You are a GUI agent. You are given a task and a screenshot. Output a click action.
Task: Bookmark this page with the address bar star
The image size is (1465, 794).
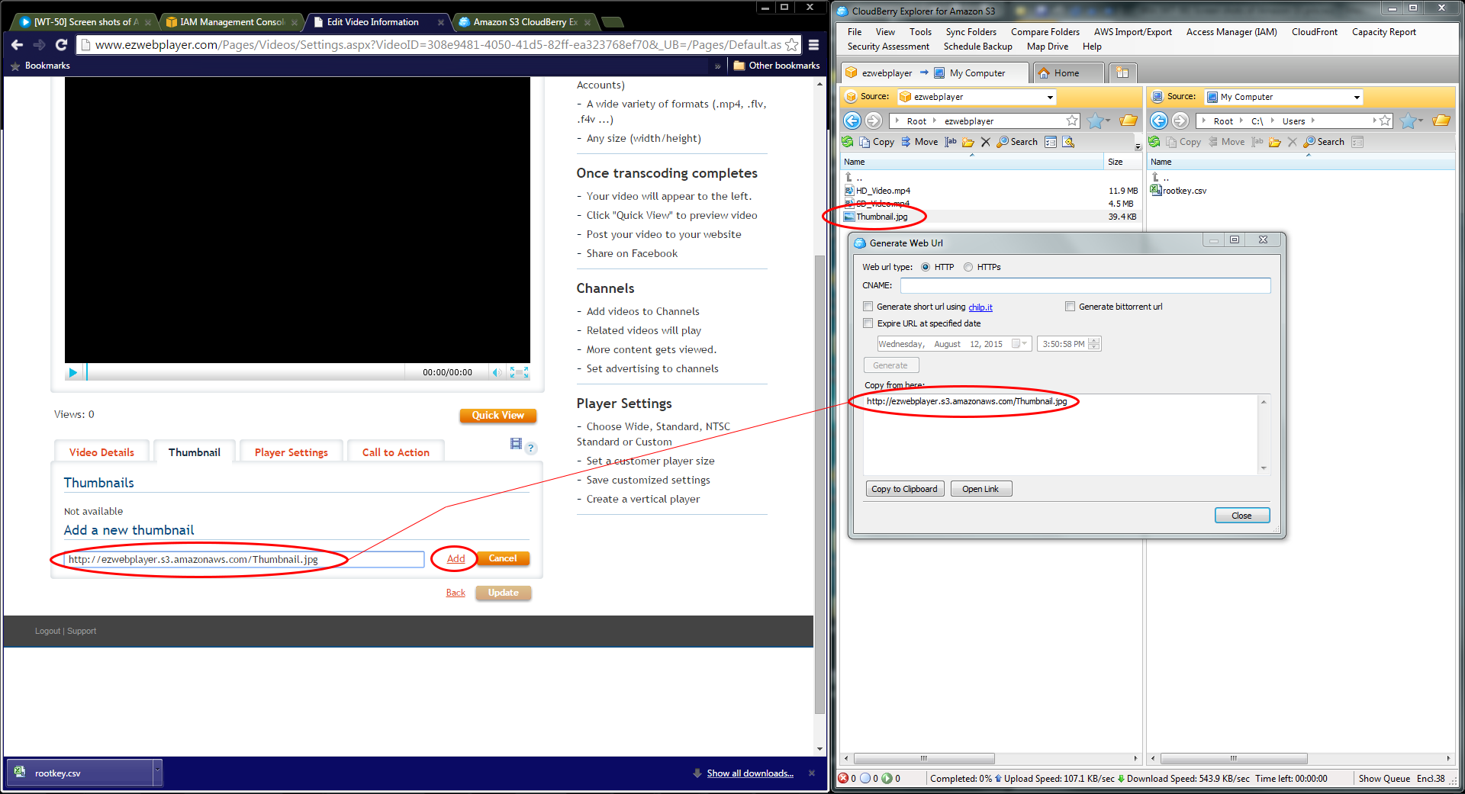791,45
